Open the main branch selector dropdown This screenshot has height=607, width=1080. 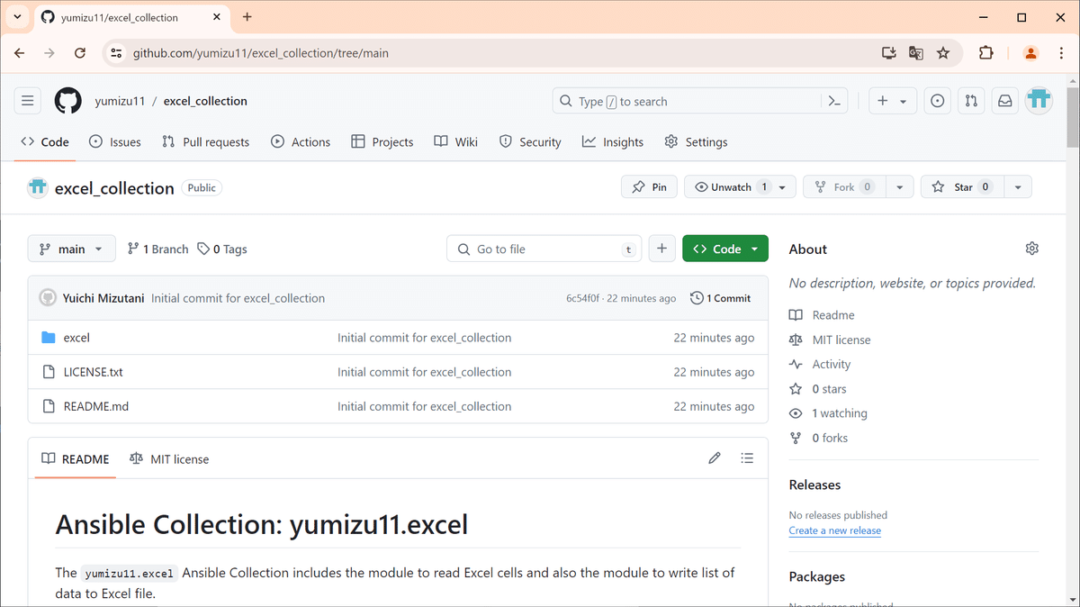(x=72, y=249)
